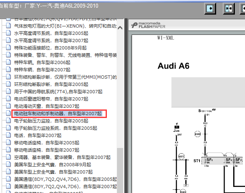Open 移动电话座椅，自车型年2007起

(47, 150)
